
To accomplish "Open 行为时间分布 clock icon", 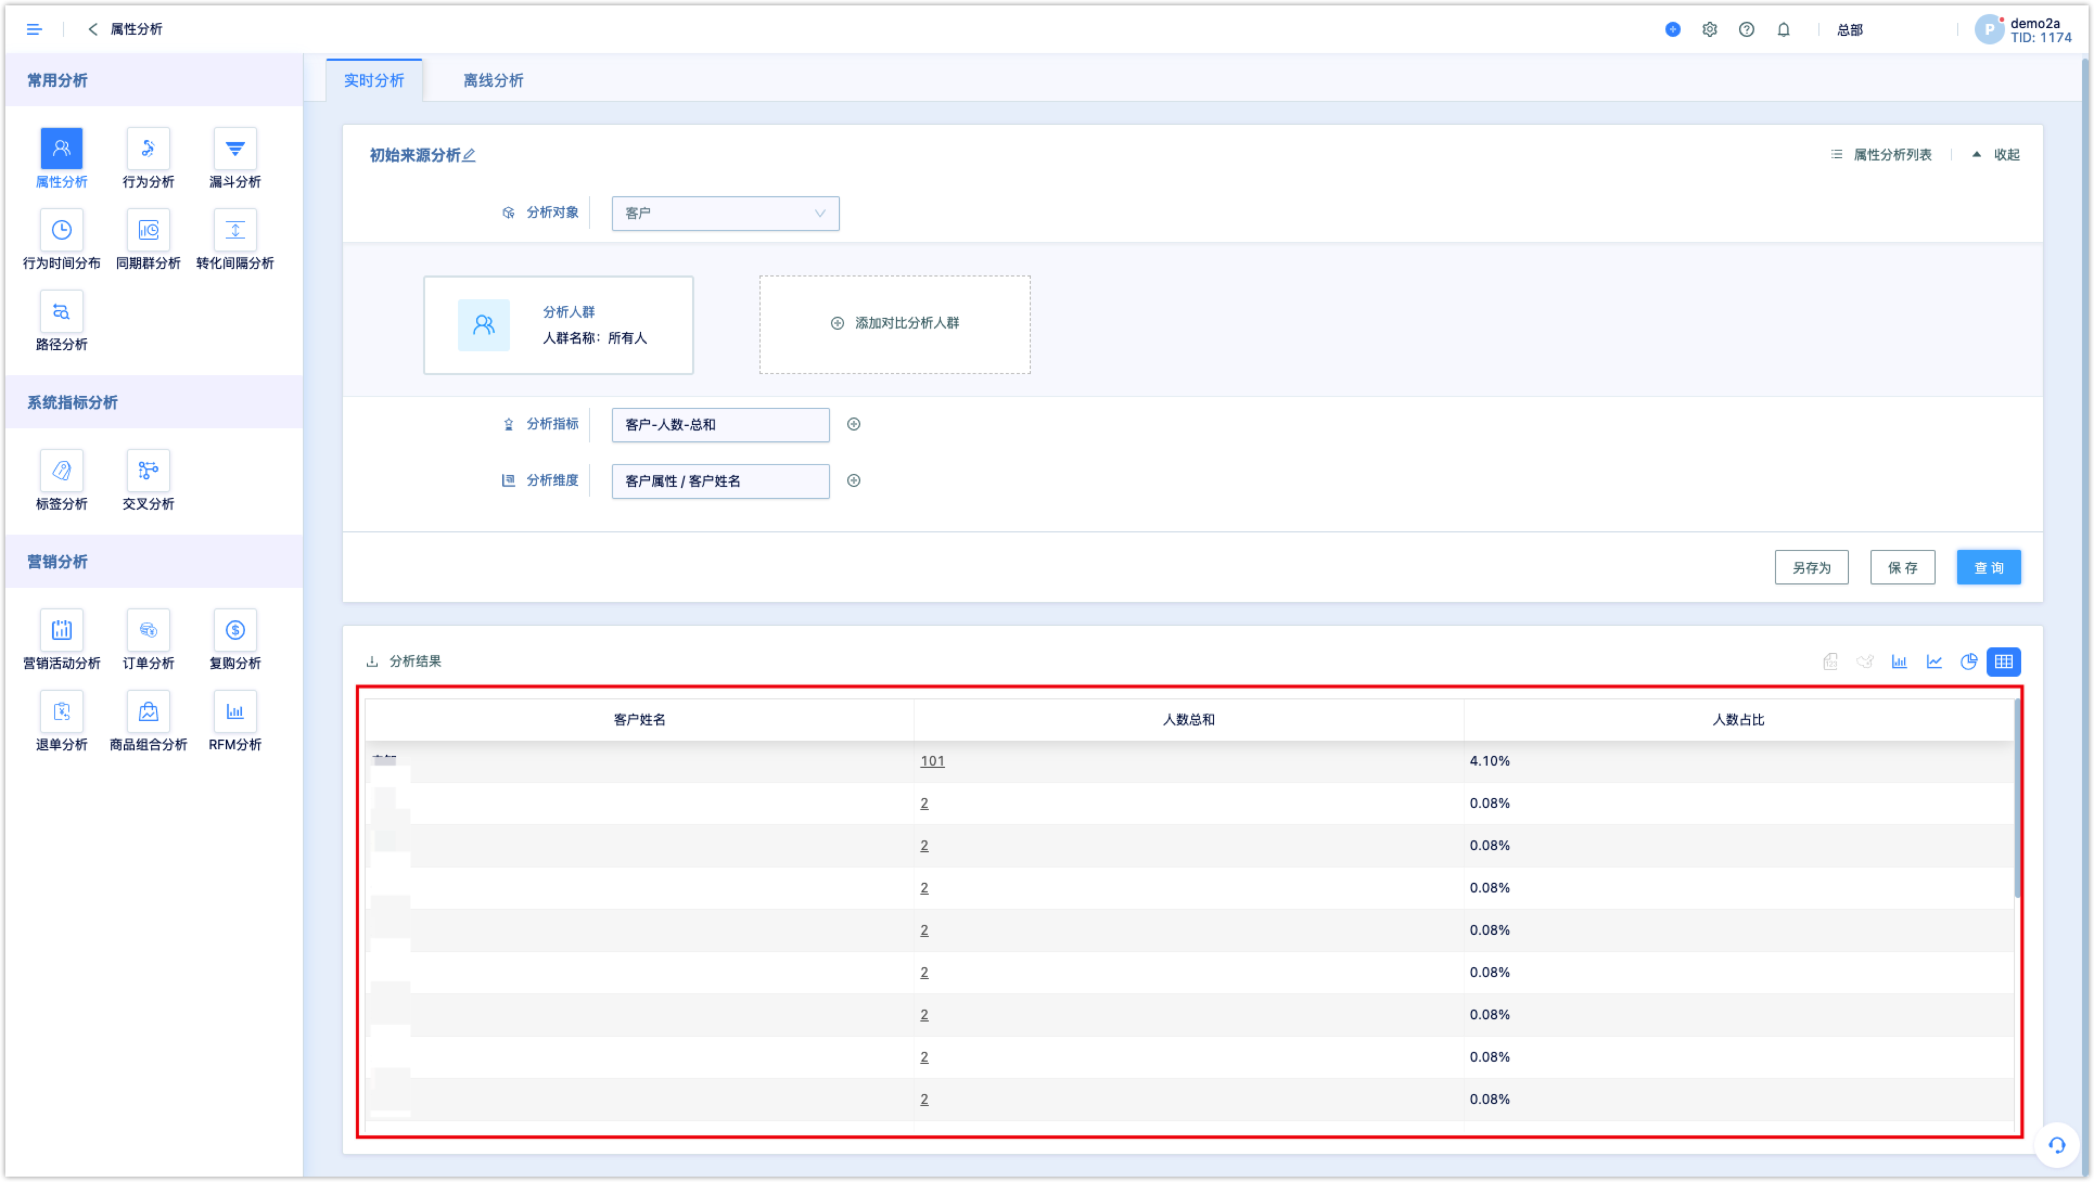I will coord(62,230).
